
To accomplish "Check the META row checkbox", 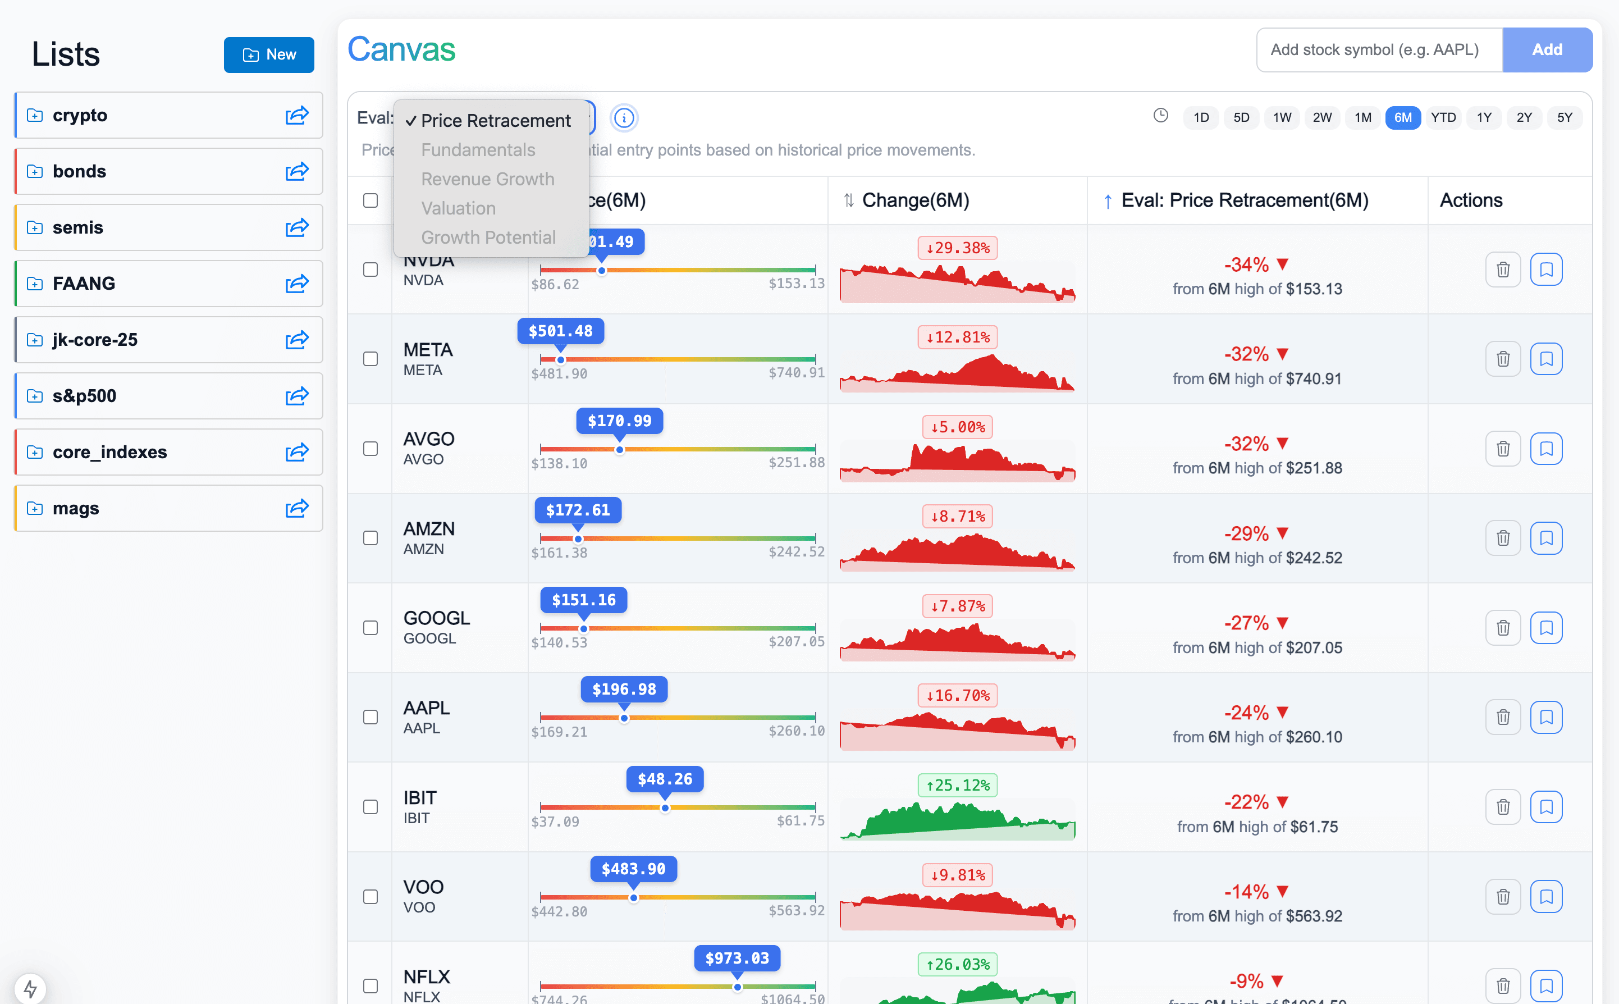I will 371,359.
